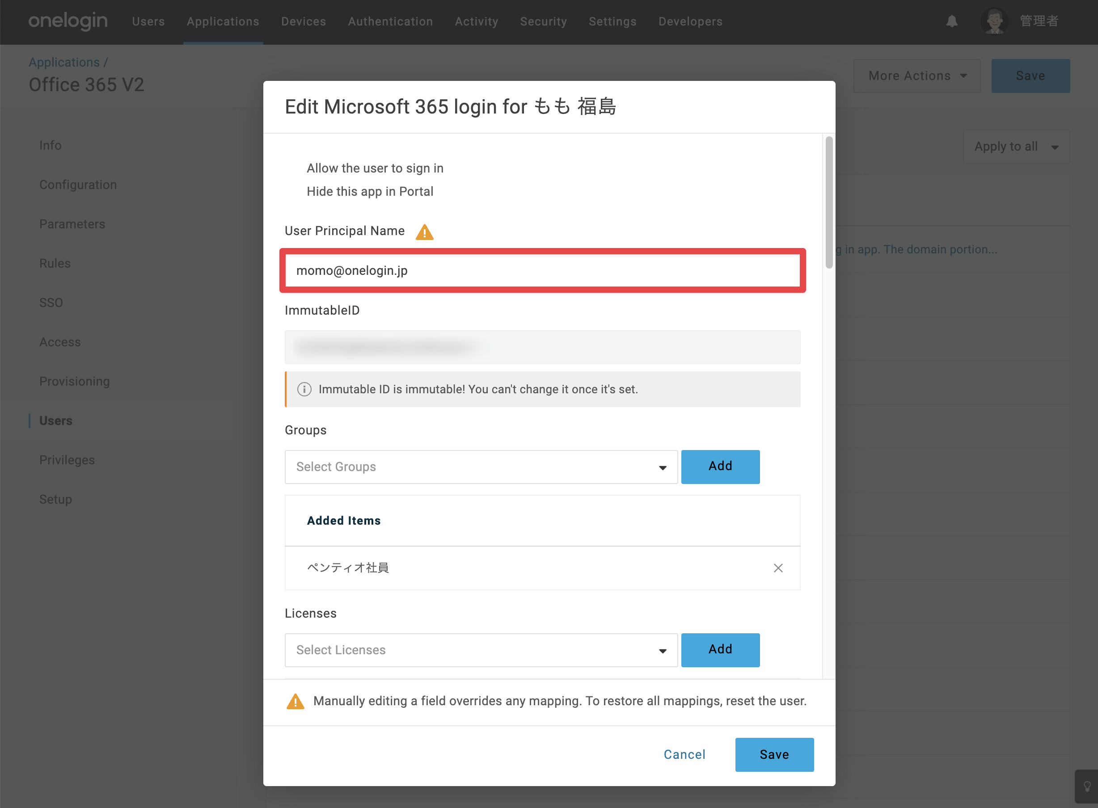This screenshot has width=1098, height=808.
Task: Remove the ペンティオ社員 group with the X
Action: tap(778, 568)
